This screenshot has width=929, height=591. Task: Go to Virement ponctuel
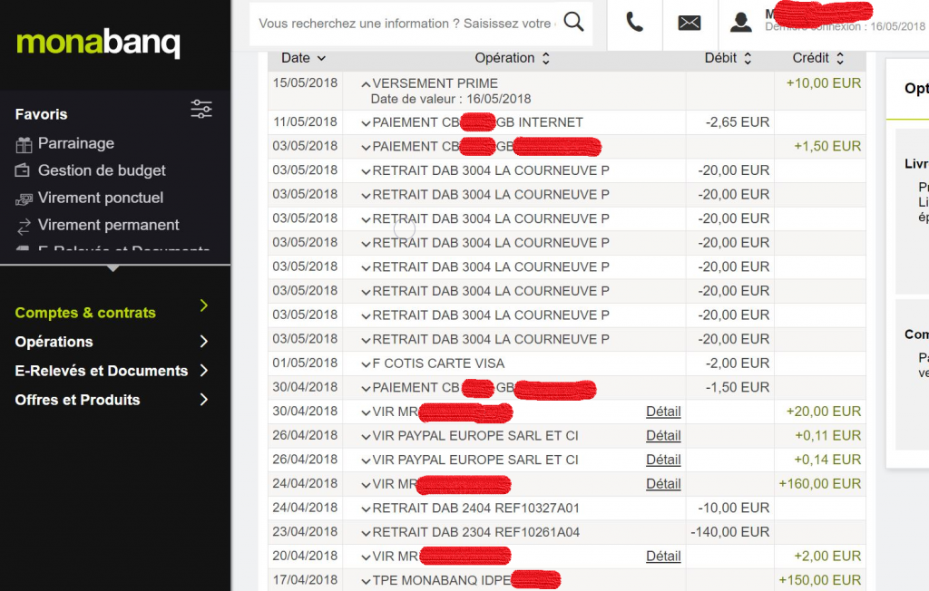(101, 198)
